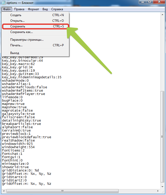
Task: Select Создать to make a new file
Action: click(x=16, y=15)
